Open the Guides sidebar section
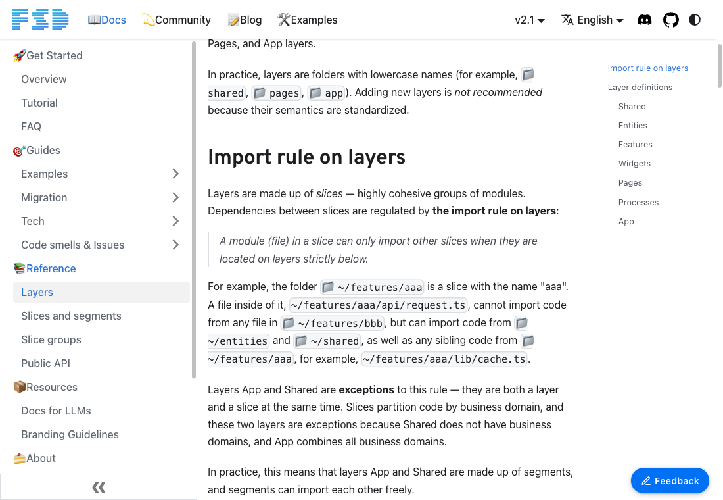Viewport: 723px width, 500px height. point(37,151)
